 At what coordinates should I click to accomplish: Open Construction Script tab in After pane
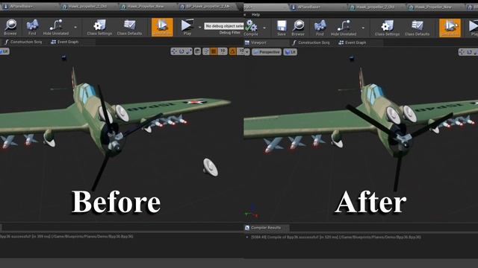click(311, 42)
